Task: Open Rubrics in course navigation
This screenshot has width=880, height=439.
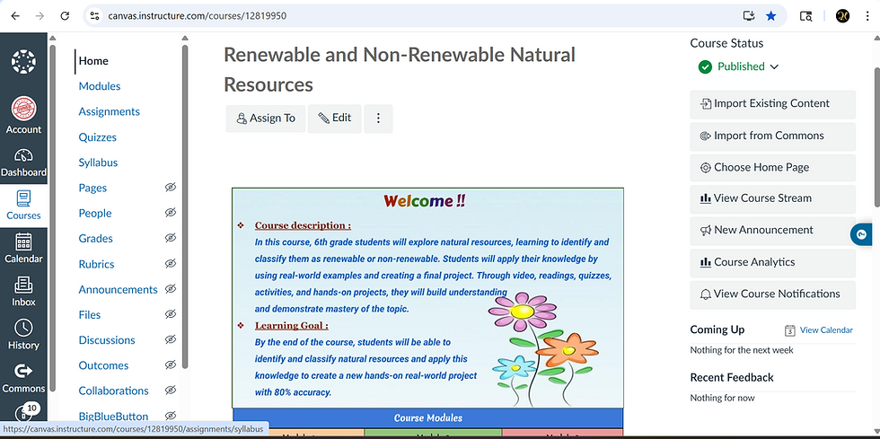Action: (x=97, y=265)
